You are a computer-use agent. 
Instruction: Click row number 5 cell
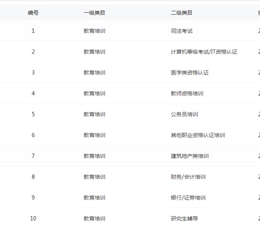(x=33, y=114)
